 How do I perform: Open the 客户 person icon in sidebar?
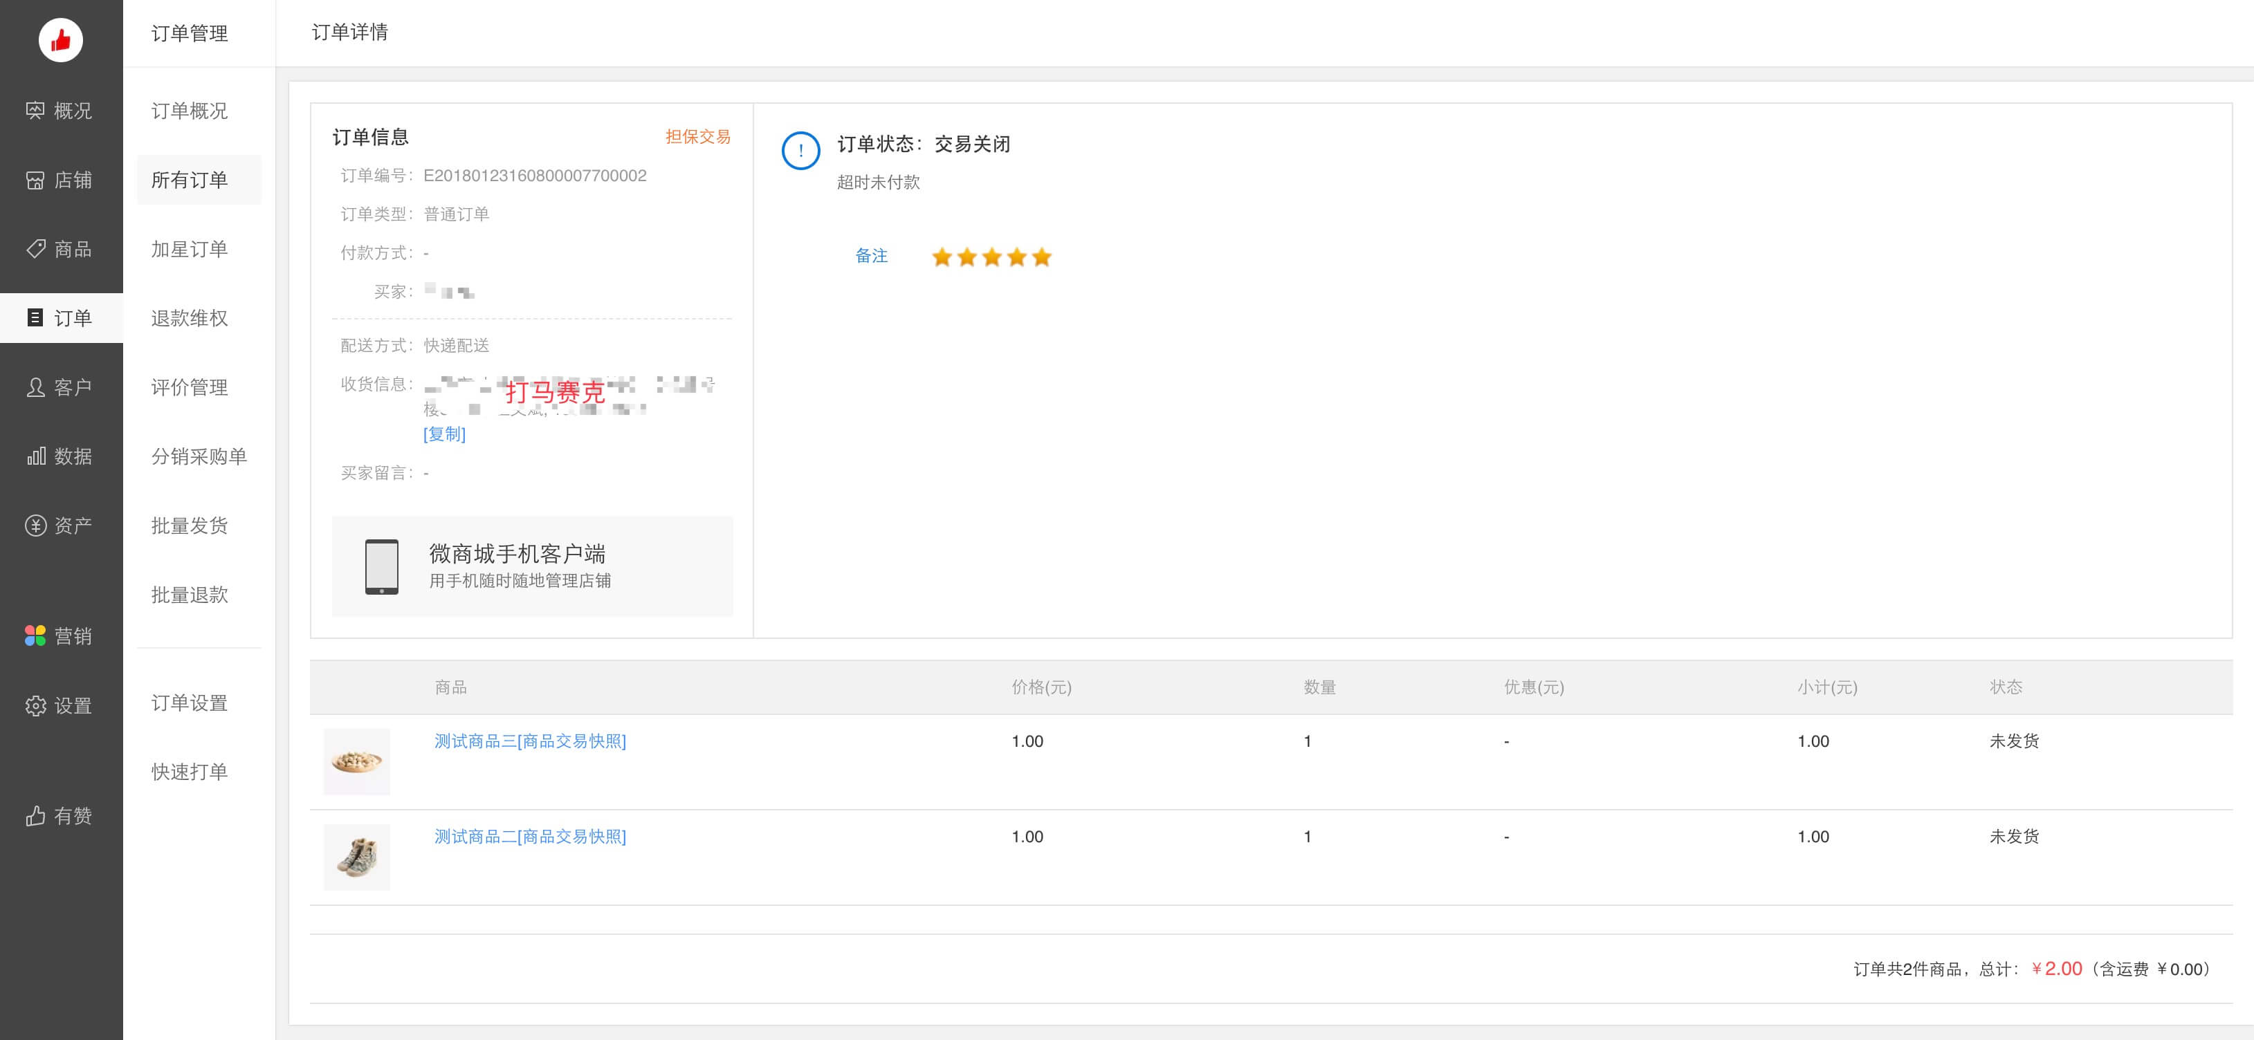coord(35,387)
